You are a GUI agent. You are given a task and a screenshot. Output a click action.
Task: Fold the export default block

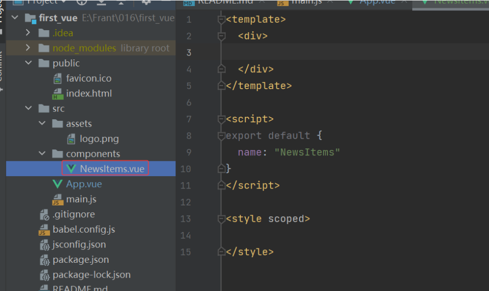click(221, 136)
